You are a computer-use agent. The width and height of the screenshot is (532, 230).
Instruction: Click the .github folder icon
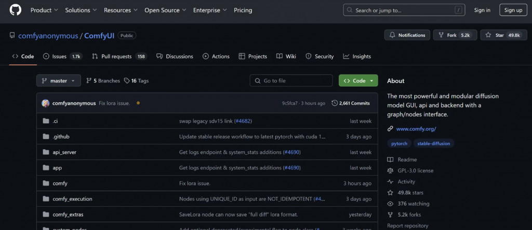(x=46, y=137)
